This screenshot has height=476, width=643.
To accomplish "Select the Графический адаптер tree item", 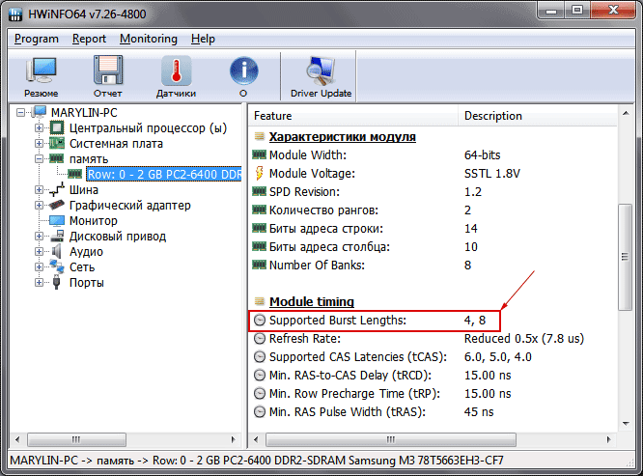I will pos(129,206).
